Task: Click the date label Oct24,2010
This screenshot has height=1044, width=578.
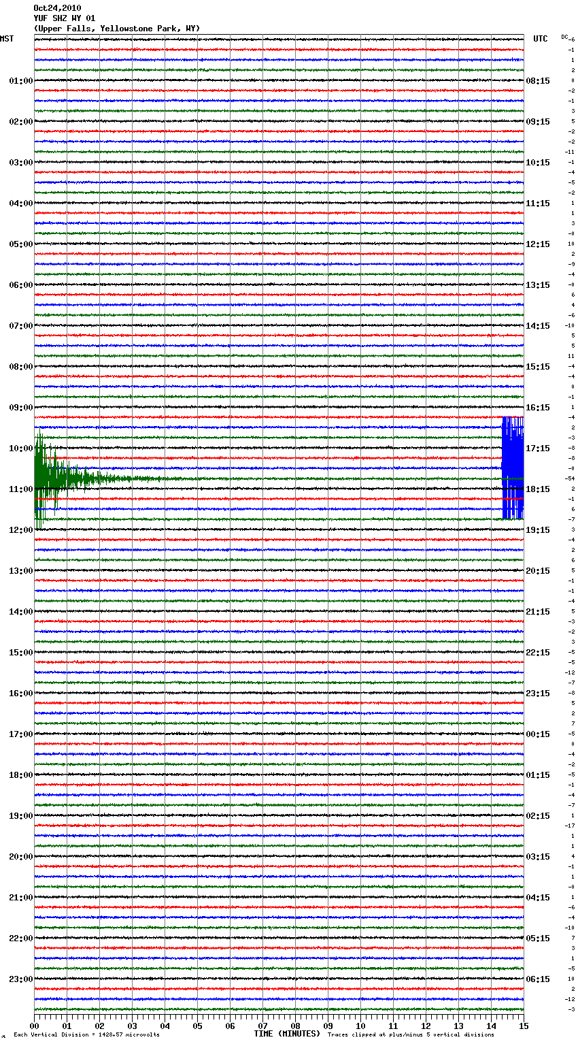Action: [57, 8]
